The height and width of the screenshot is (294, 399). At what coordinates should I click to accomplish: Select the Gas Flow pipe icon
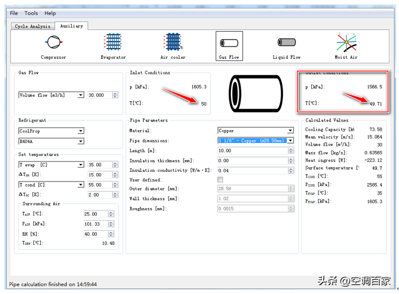click(229, 43)
